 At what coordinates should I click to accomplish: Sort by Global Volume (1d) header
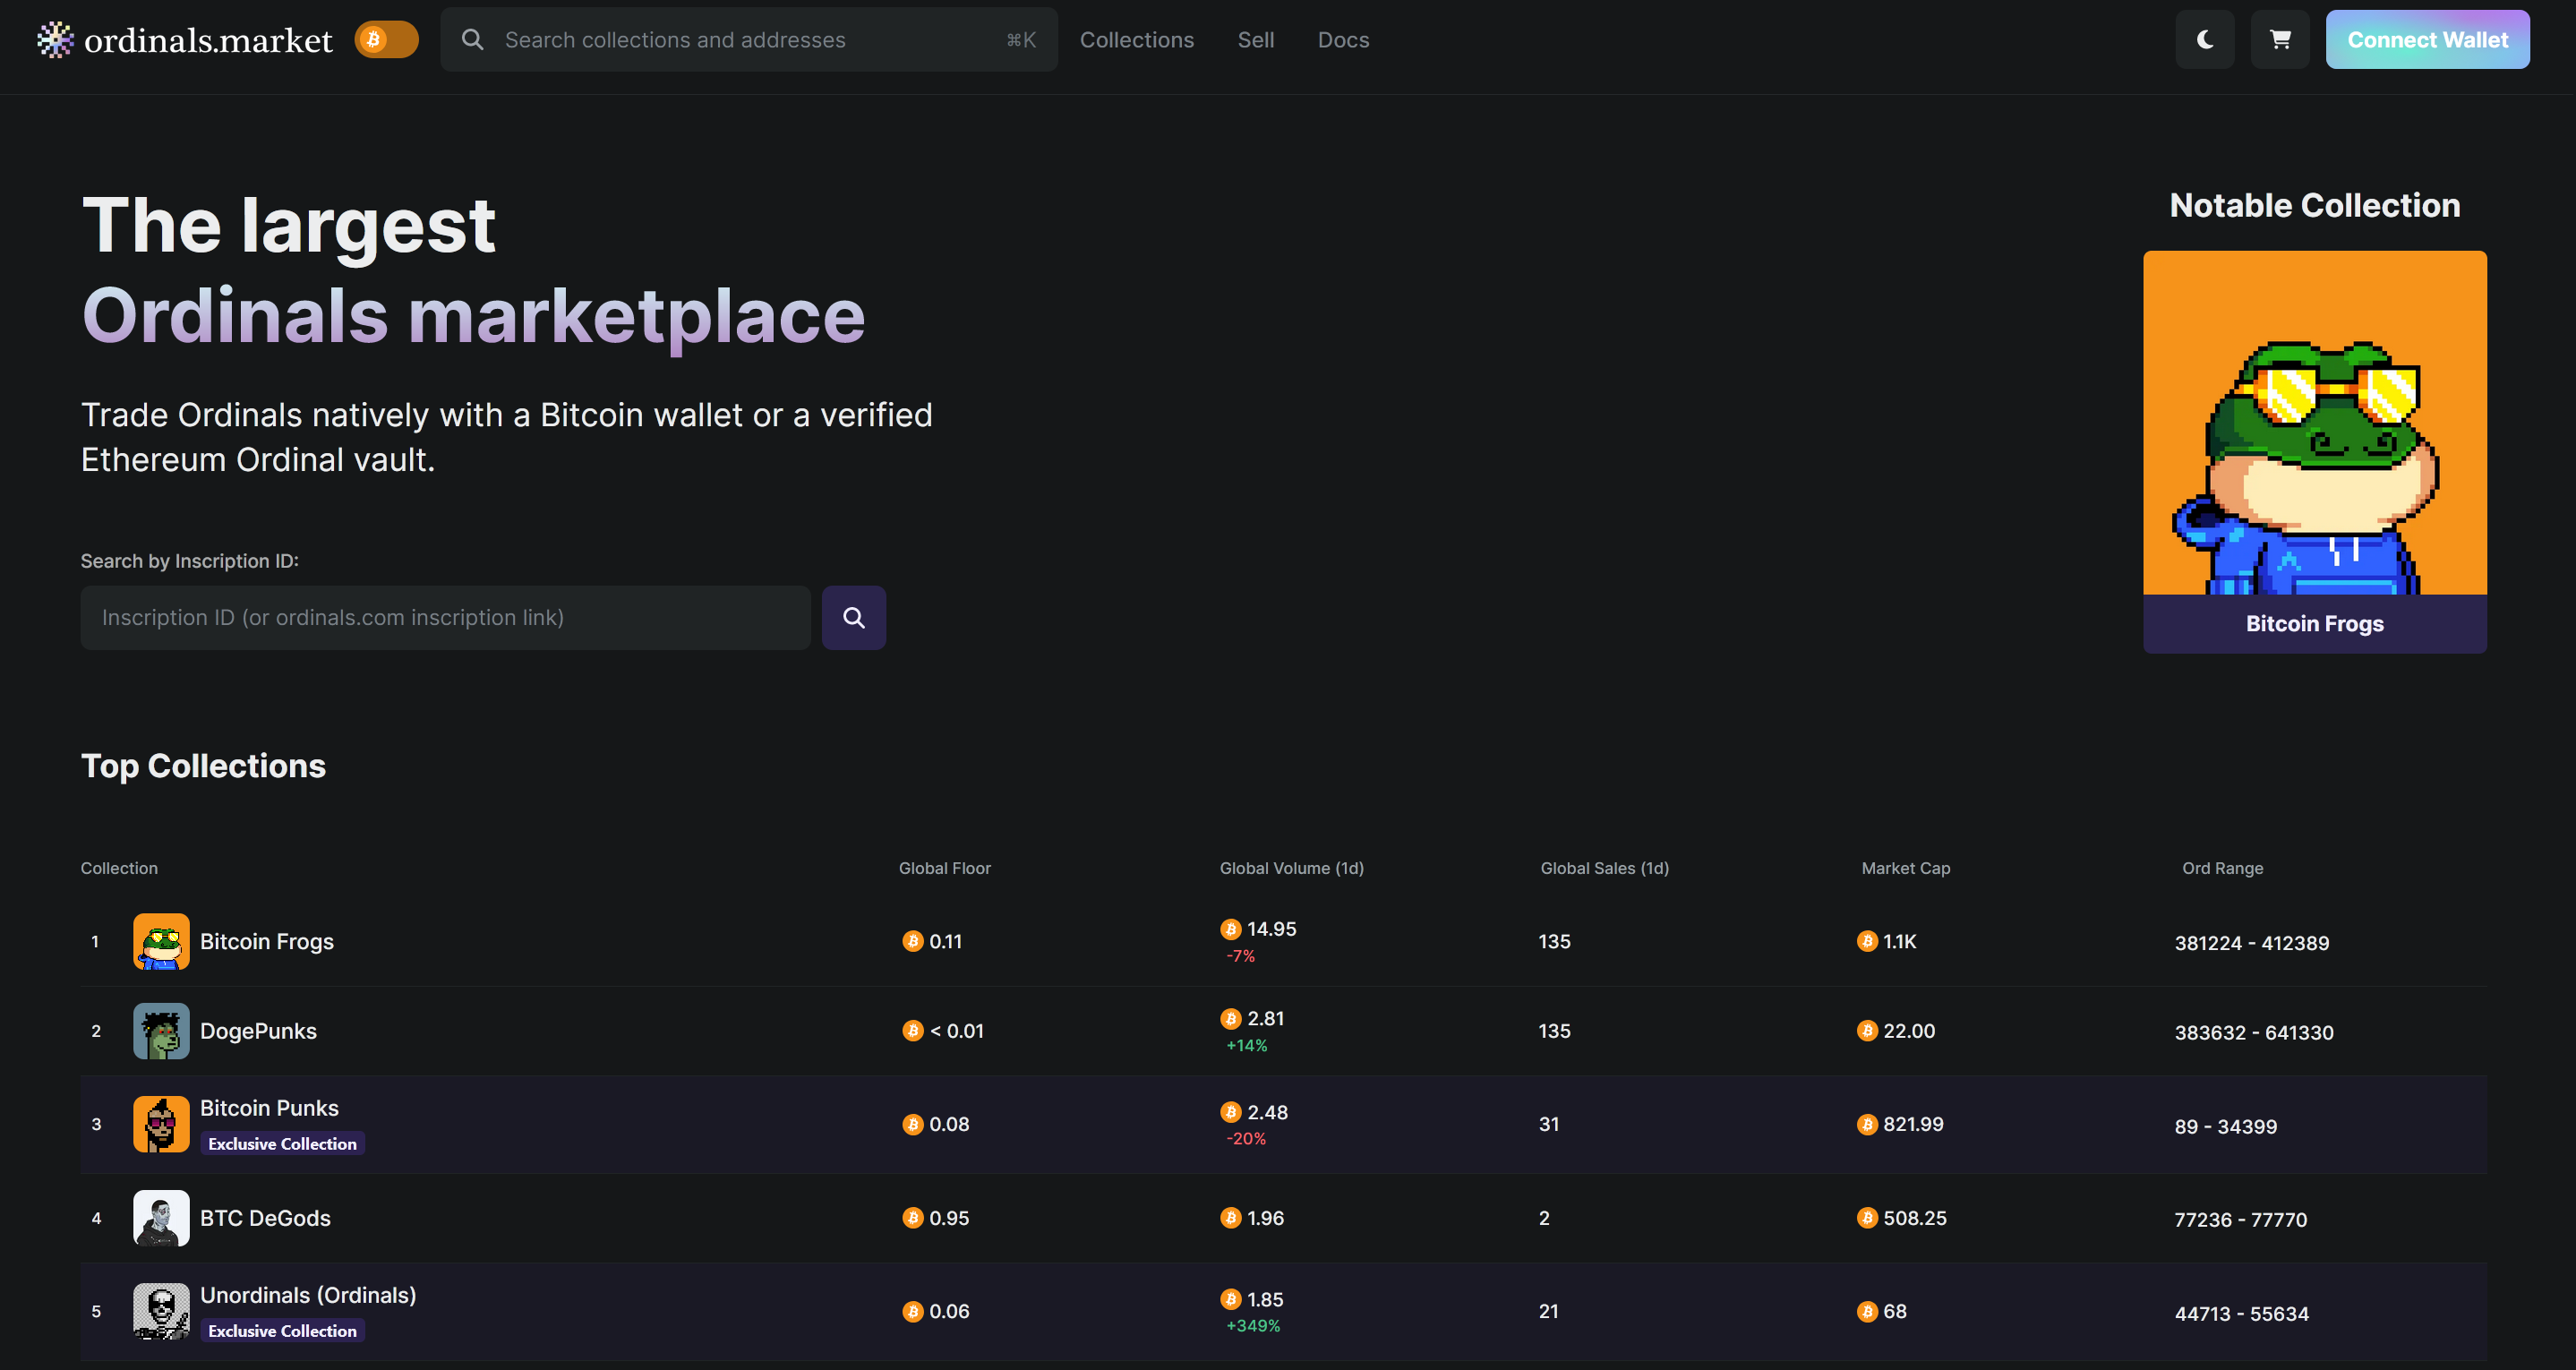[x=1291, y=868]
